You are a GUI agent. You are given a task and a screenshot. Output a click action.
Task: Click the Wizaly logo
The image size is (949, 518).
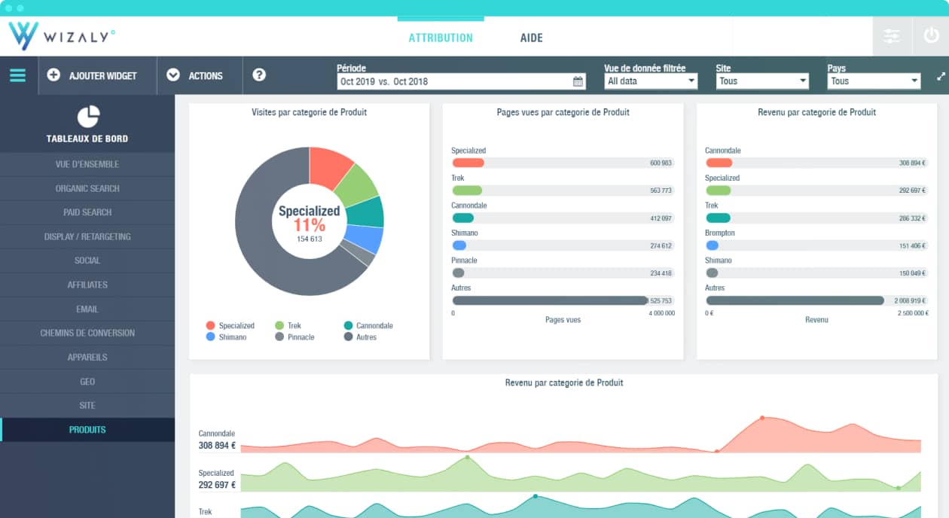[60, 36]
